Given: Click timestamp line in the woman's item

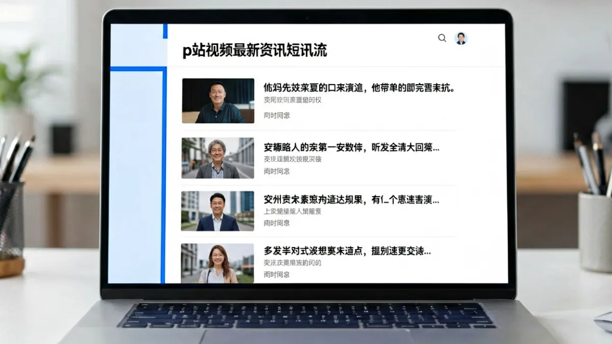Looking at the screenshot, I should click(x=277, y=275).
